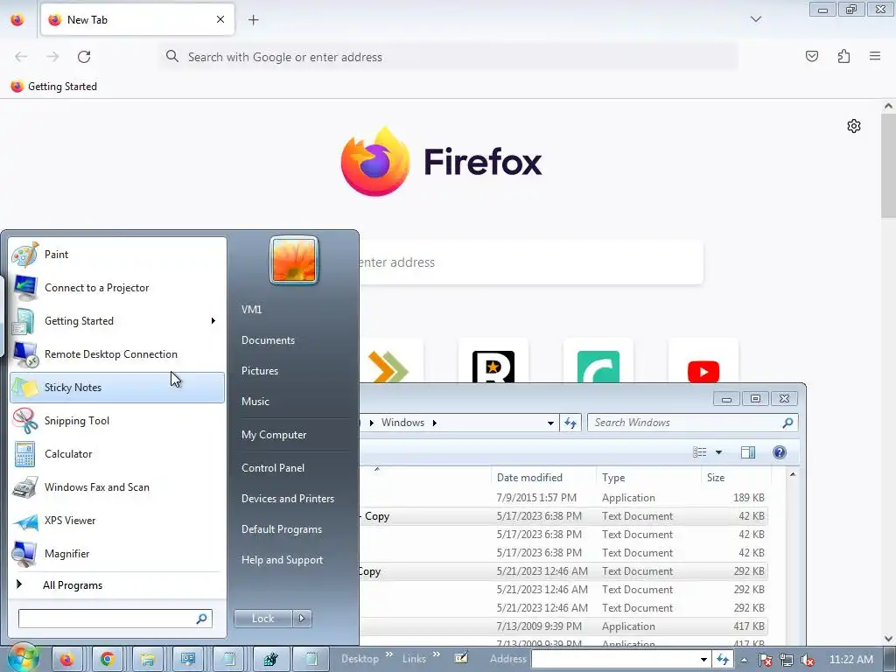List all Firefox tabs with chevron
This screenshot has width=896, height=672.
755,19
